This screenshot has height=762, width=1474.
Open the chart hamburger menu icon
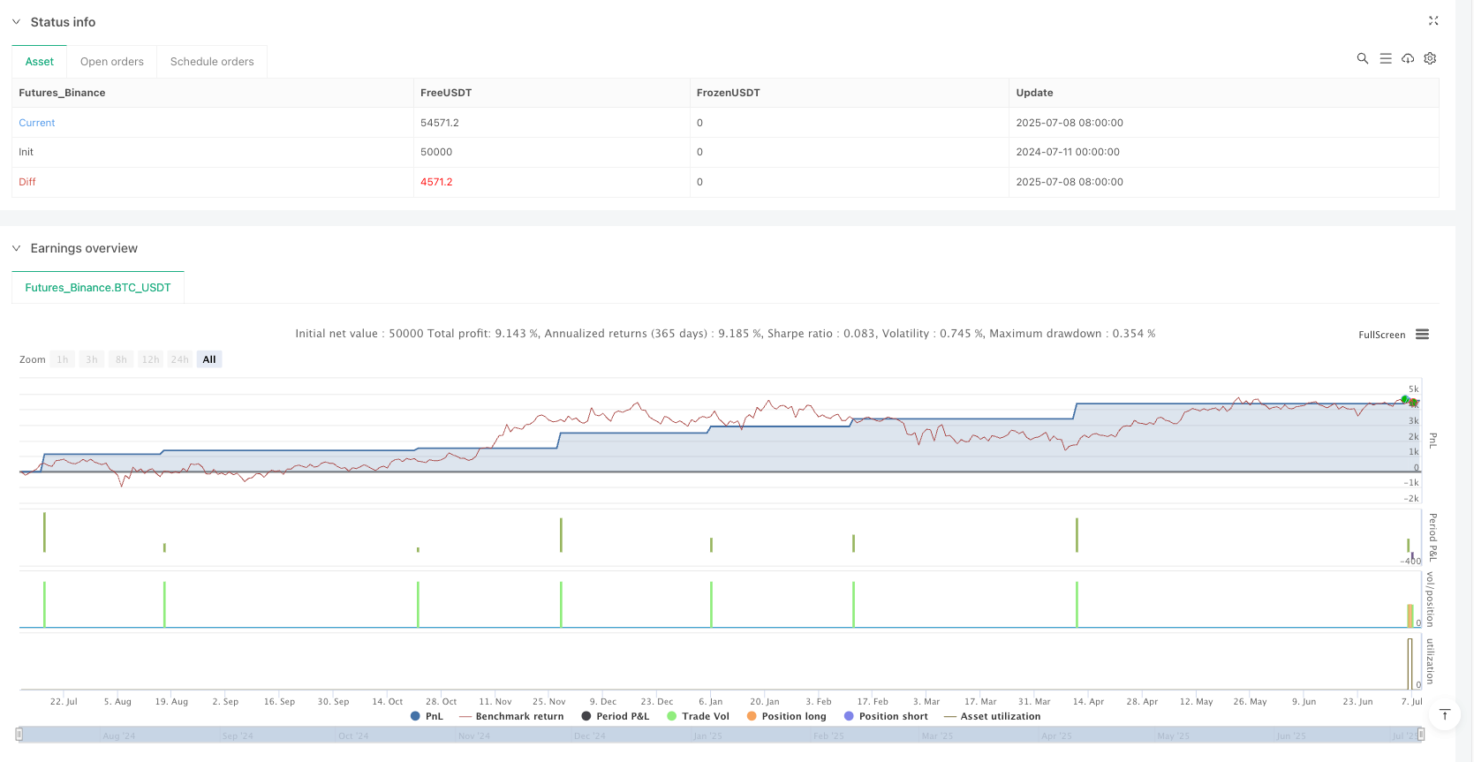(x=1422, y=335)
